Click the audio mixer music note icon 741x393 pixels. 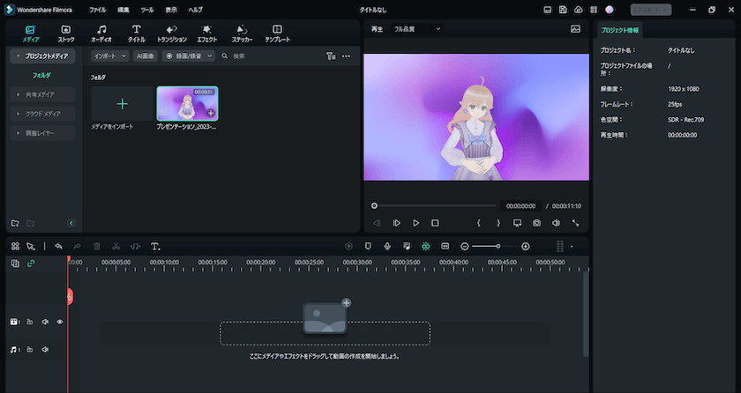pos(407,246)
